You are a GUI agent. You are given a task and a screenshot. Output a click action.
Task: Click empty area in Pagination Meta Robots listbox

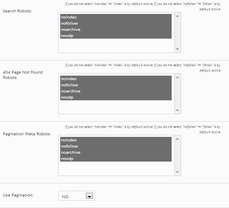(116, 168)
